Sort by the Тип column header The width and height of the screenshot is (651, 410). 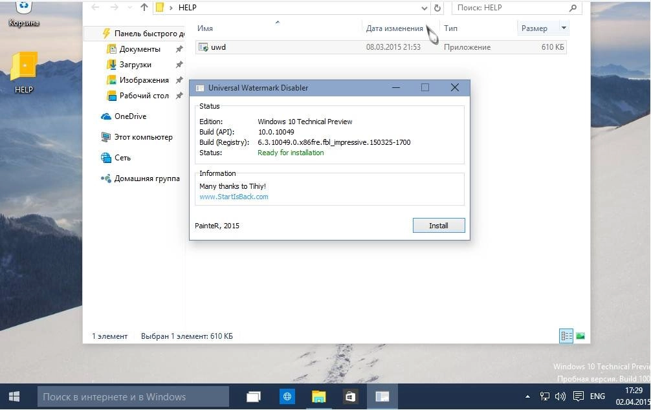click(x=450, y=28)
